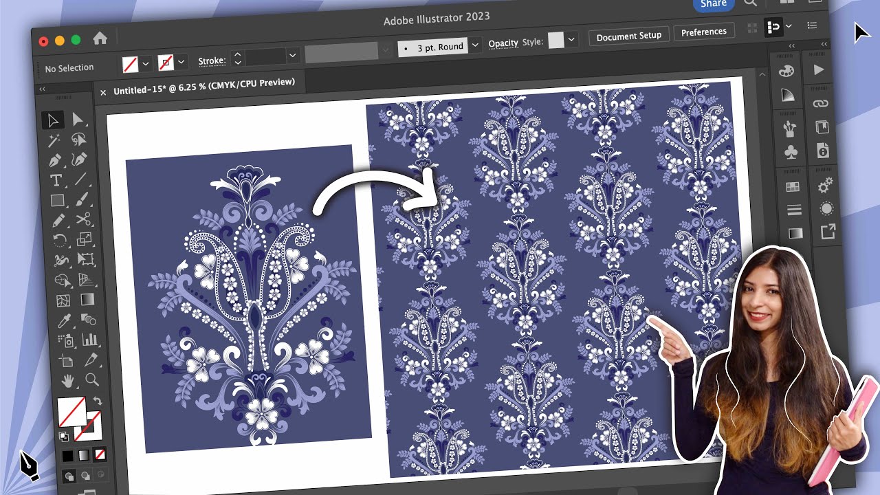Click the Document Setup button
Image resolution: width=880 pixels, height=495 pixels.
click(x=629, y=36)
